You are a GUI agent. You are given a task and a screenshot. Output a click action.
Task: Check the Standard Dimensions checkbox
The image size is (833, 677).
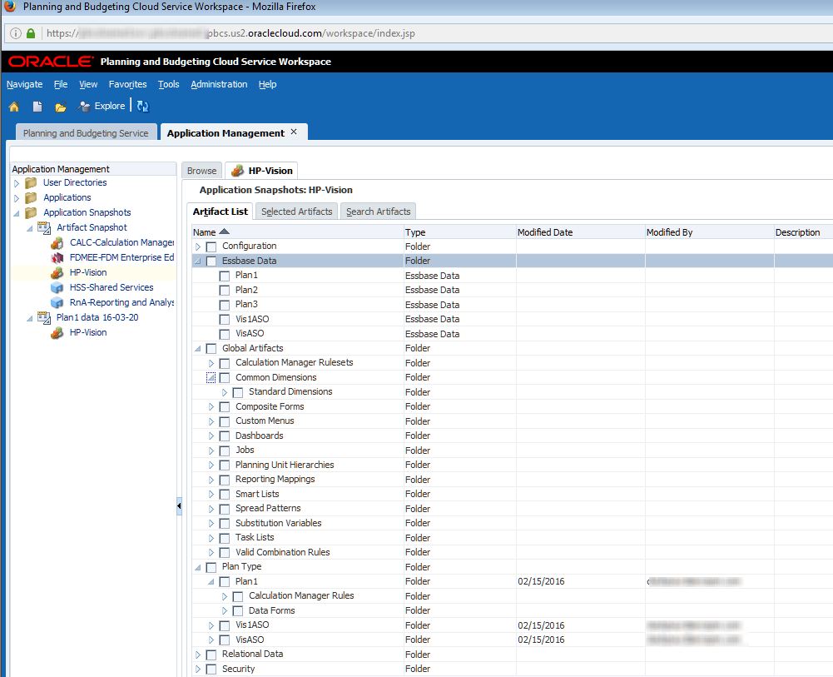[238, 392]
